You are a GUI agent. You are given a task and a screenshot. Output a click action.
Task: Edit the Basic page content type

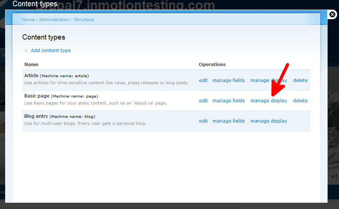[x=203, y=100]
